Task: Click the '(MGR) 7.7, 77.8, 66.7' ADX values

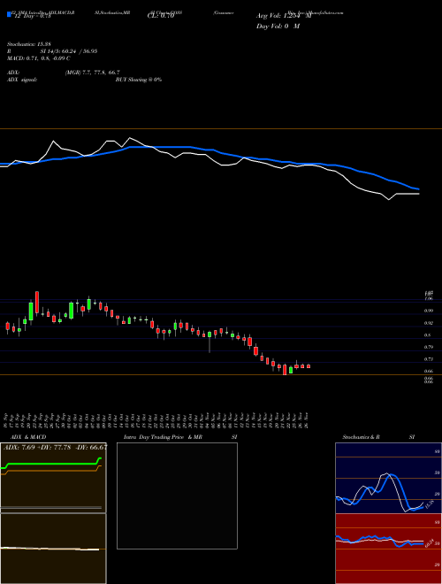Action: click(x=92, y=73)
